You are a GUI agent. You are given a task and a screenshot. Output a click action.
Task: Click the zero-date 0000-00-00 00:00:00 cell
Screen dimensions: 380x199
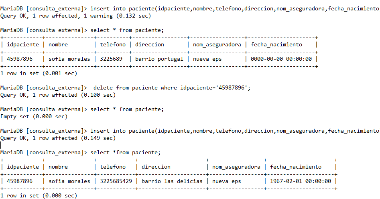(x=281, y=59)
